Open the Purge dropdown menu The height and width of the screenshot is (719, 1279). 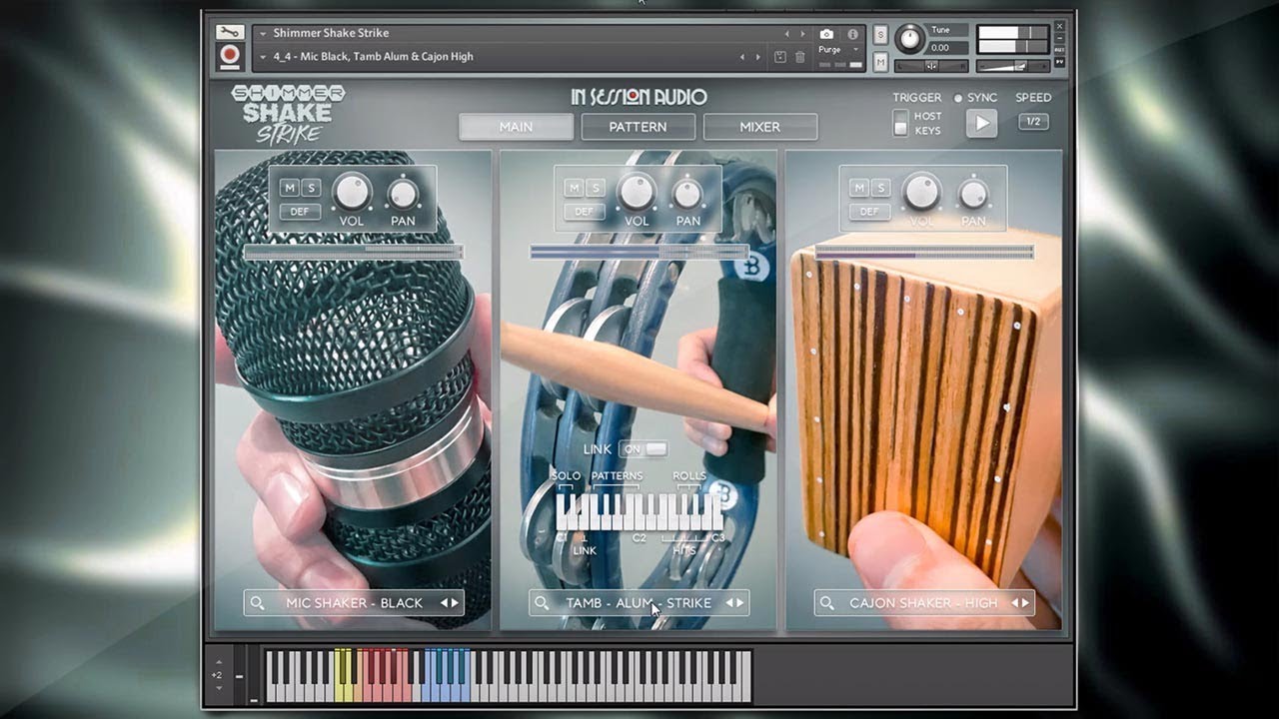837,50
